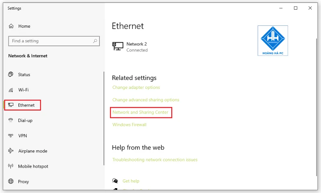Click the Ethernet monitor icon in sidebar
The height and width of the screenshot is (193, 321).
pyautogui.click(x=11, y=105)
